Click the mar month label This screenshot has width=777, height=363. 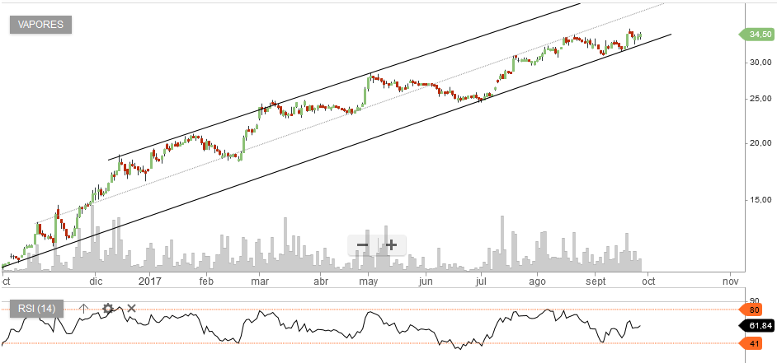point(259,282)
